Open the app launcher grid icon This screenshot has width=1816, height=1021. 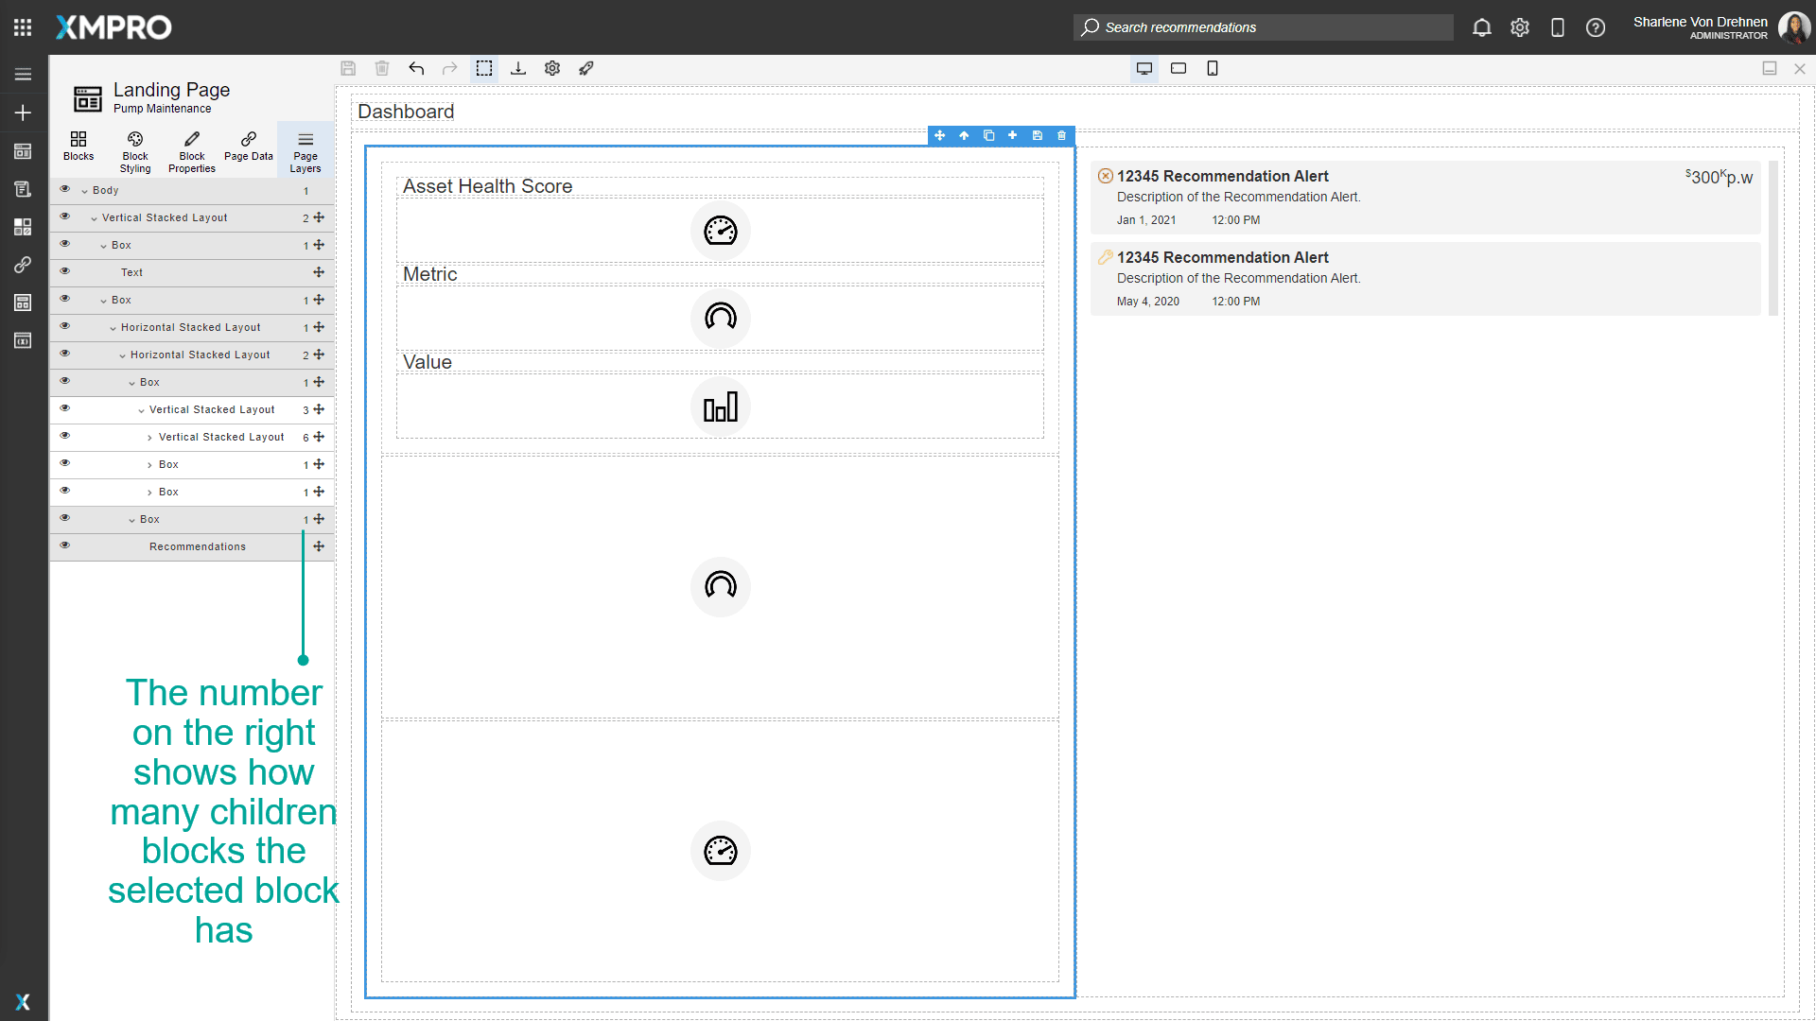[x=23, y=27]
